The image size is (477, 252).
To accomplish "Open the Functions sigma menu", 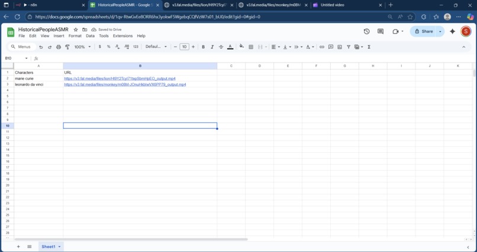I will tap(369, 47).
